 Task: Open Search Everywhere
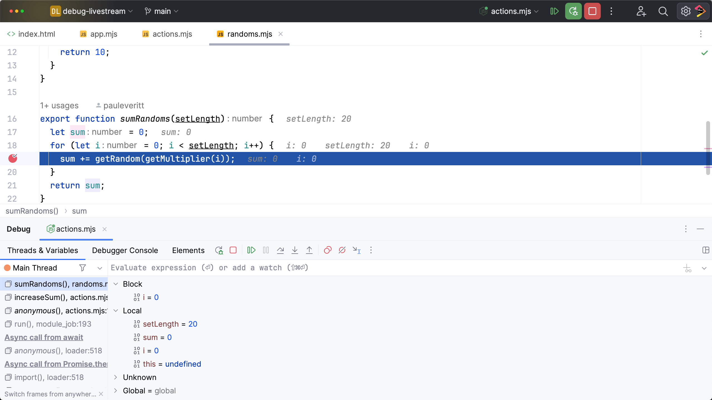(663, 11)
